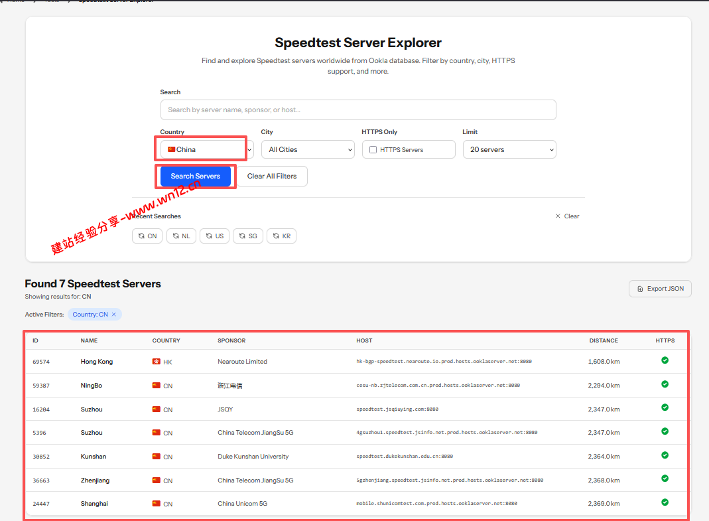Screen dimensions: 709x521
Task: Select server ID 16204
Action: [41, 409]
